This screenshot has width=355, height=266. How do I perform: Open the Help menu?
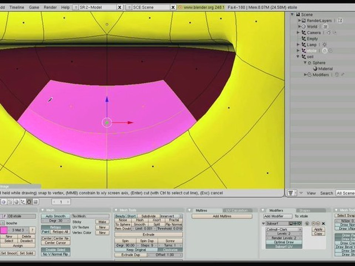pyautogui.click(x=65, y=7)
